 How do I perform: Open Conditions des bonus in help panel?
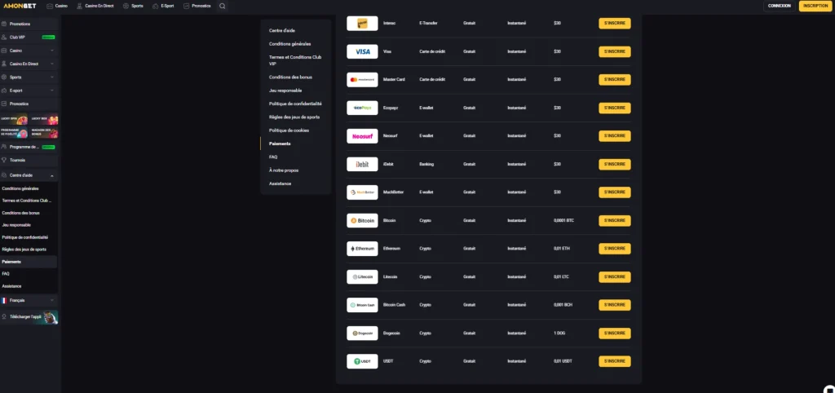tap(291, 77)
